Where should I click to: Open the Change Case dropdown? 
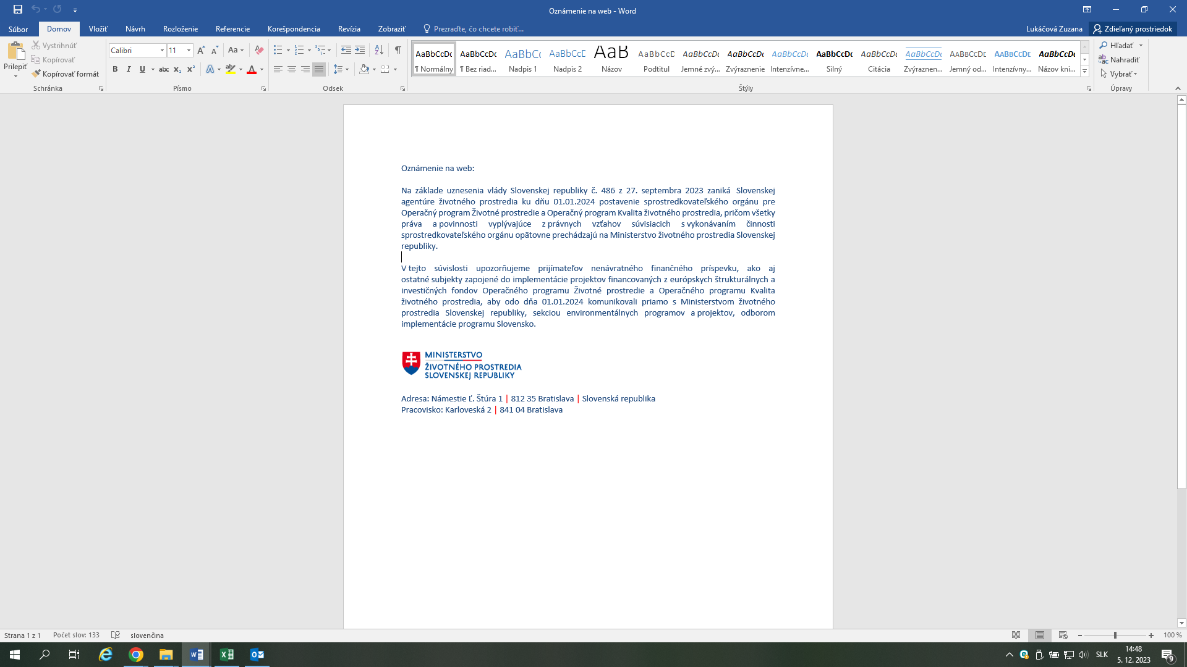coord(236,50)
